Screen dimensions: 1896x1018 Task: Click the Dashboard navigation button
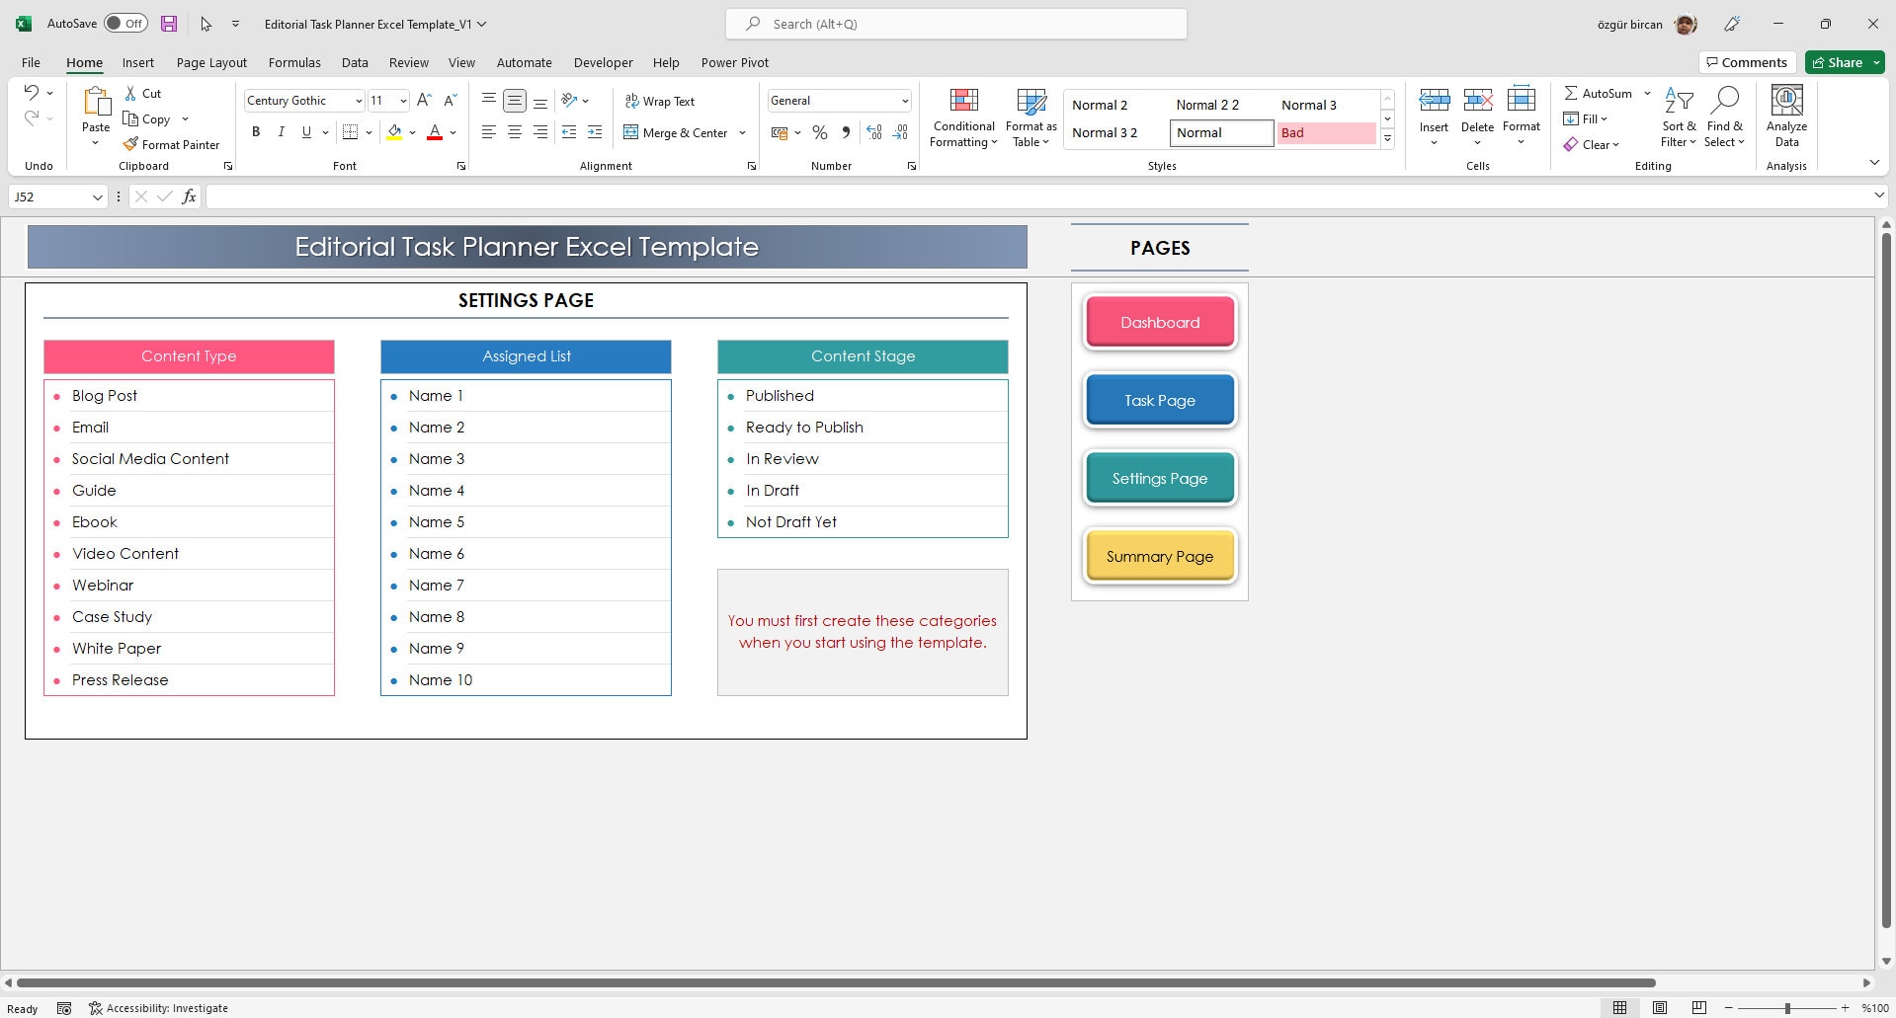[1158, 322]
